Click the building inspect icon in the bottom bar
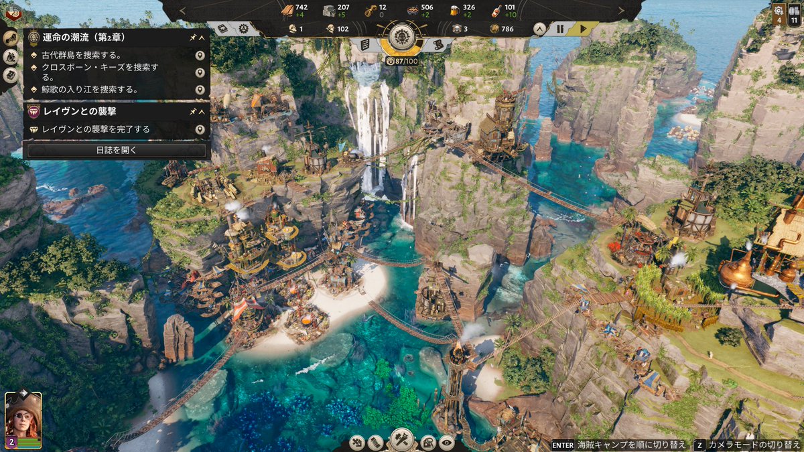Viewport: 804px width, 452px height. click(429, 442)
